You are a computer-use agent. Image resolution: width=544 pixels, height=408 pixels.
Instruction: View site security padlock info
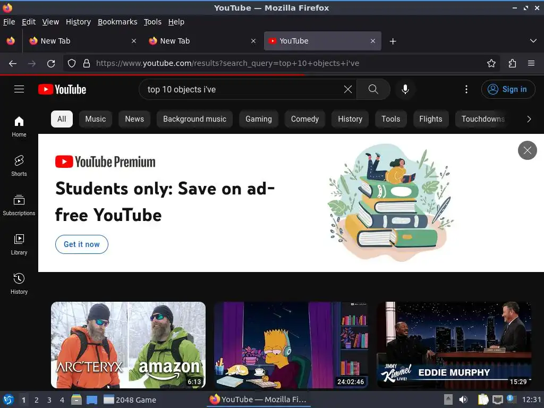pyautogui.click(x=87, y=64)
